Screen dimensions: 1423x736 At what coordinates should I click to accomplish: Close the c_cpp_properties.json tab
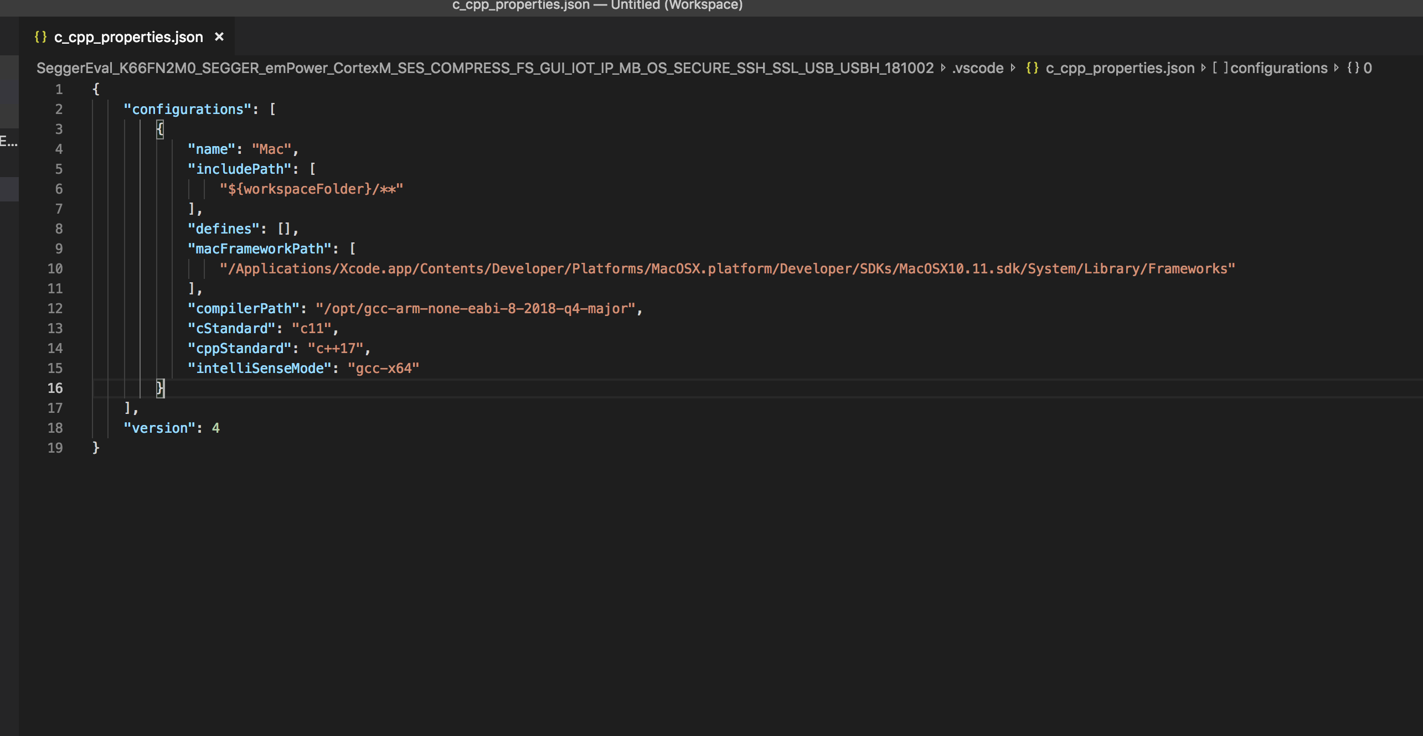pos(219,37)
